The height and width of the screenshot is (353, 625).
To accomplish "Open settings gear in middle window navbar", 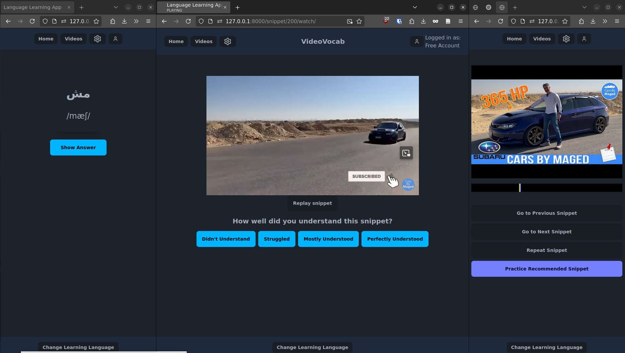I will (227, 41).
